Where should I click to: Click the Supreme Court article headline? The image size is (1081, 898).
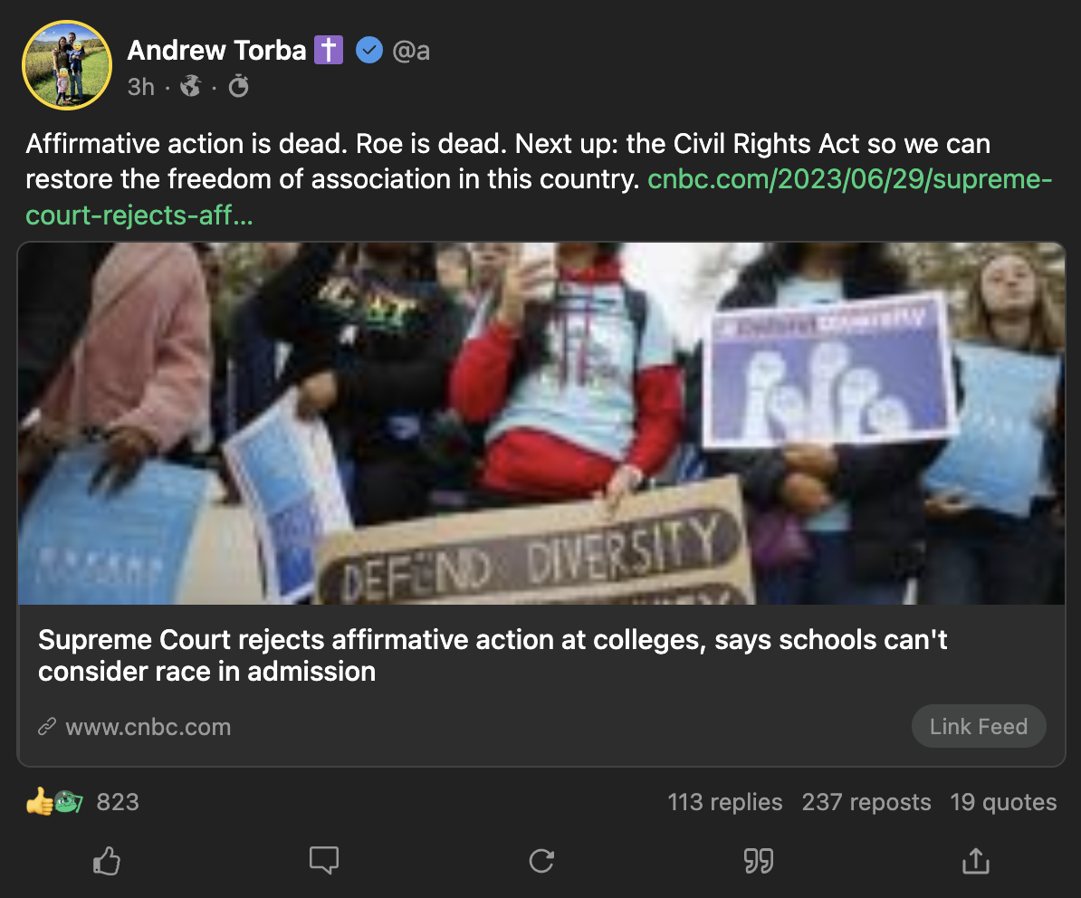tap(493, 655)
